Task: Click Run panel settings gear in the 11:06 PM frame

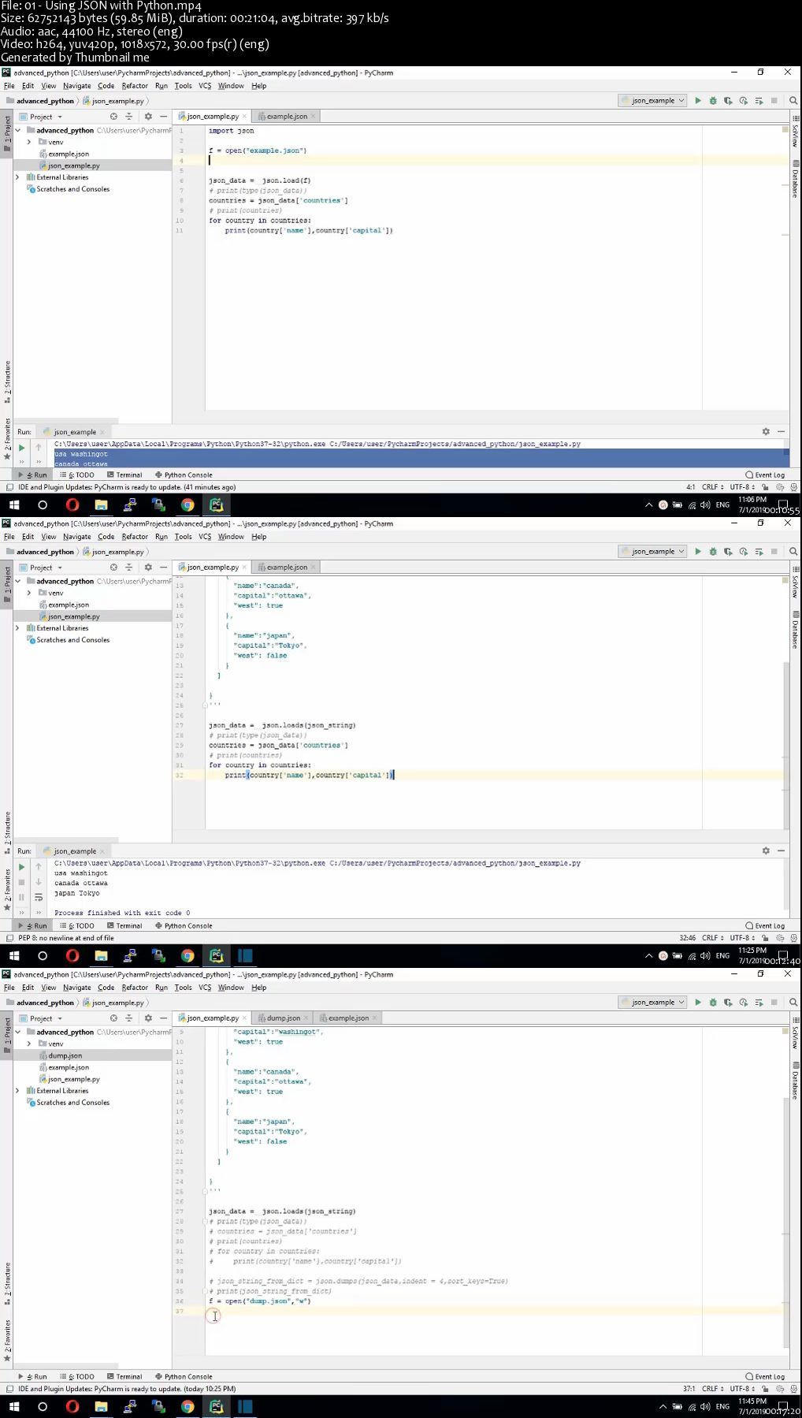Action: click(x=766, y=432)
